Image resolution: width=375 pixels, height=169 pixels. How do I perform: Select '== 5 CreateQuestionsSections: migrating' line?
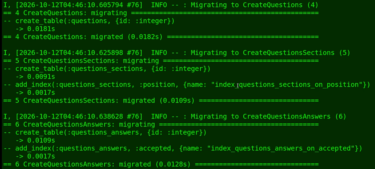[x=161, y=61]
